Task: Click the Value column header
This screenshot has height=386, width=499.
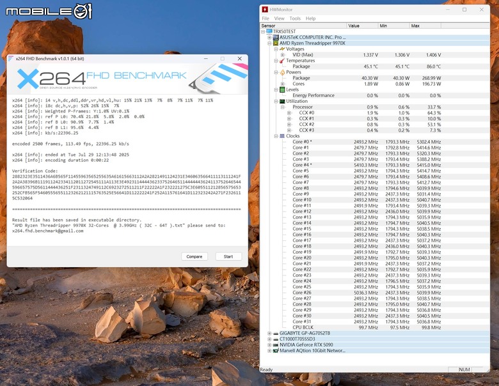Action: (362, 26)
